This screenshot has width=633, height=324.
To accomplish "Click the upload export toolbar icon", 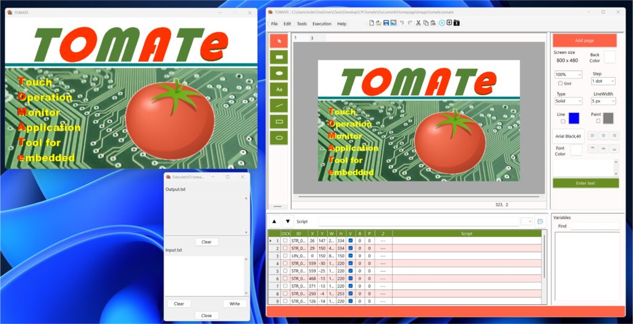I will [449, 23].
